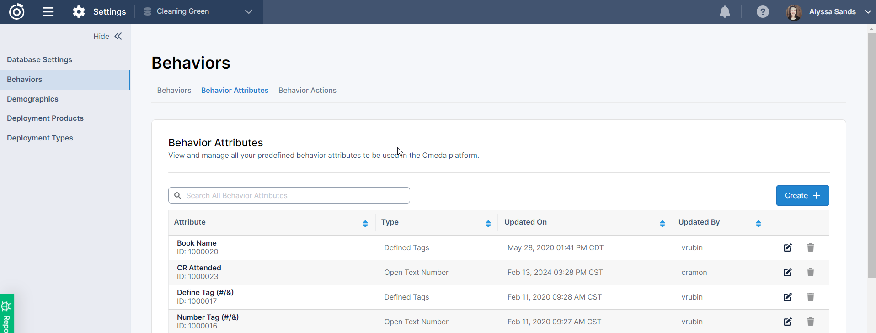
Task: Edit the Define Tag (#/&) attribute
Action: coord(787,297)
